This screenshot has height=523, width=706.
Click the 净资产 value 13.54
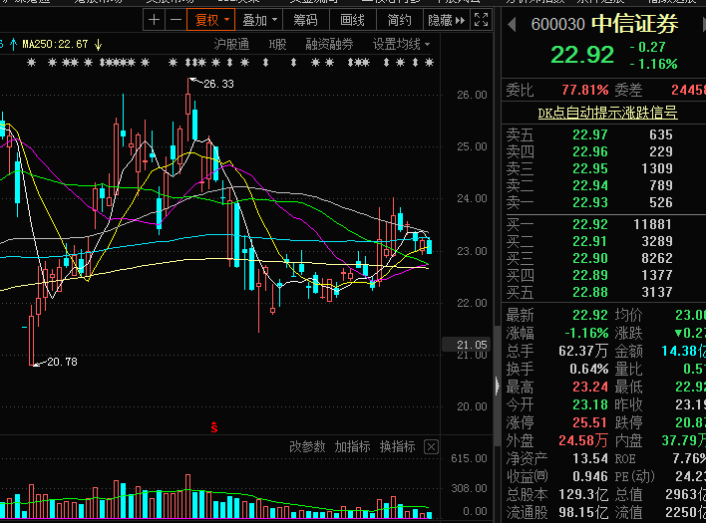click(590, 458)
